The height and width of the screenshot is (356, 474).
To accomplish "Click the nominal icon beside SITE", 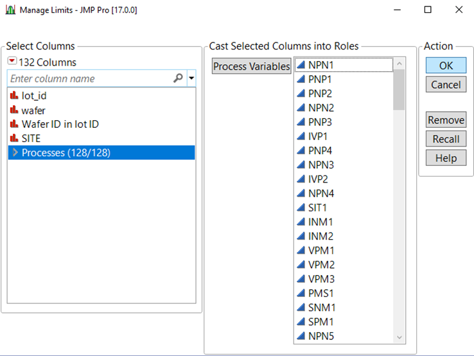I will (13, 138).
